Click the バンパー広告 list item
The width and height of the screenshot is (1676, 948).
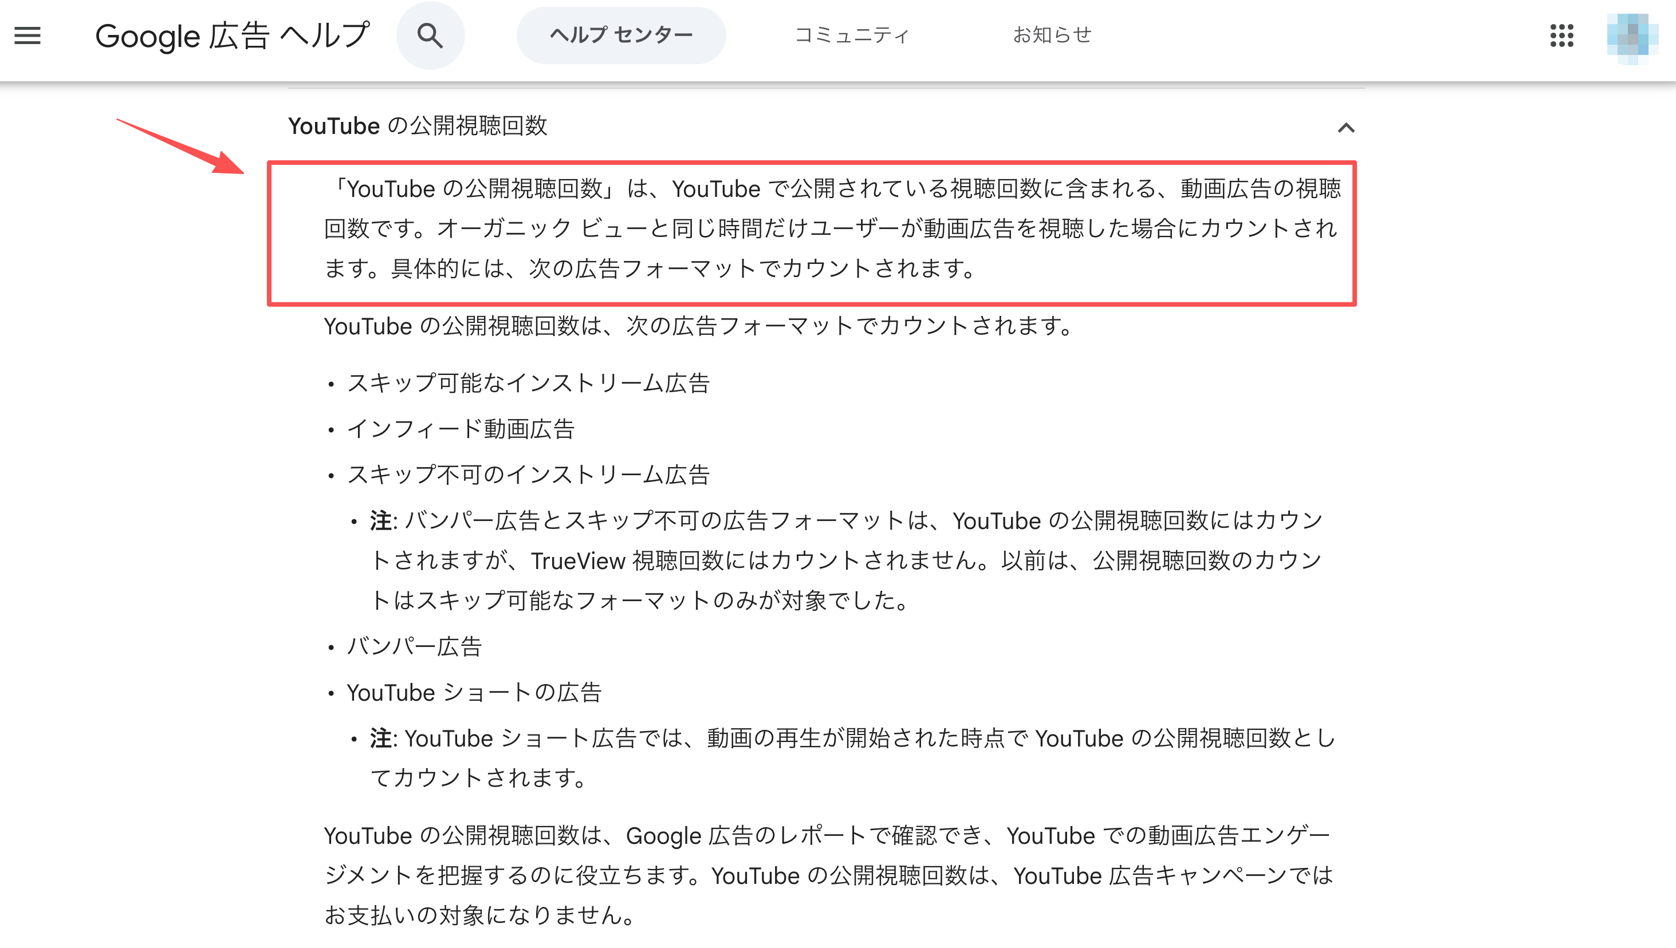pyautogui.click(x=414, y=646)
